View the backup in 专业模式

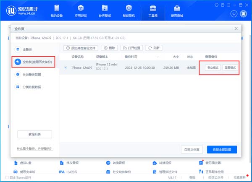[x=213, y=68]
